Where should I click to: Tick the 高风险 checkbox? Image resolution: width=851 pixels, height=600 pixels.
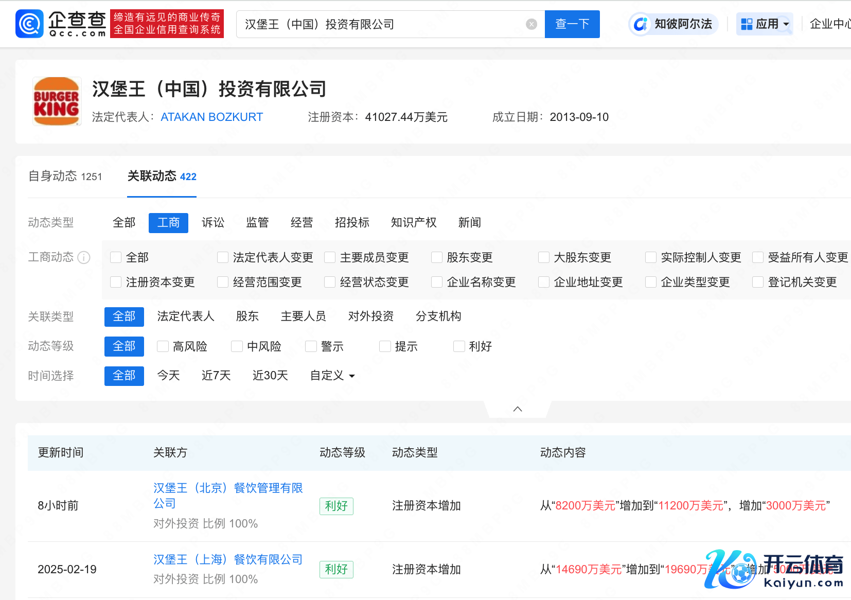[x=163, y=346]
